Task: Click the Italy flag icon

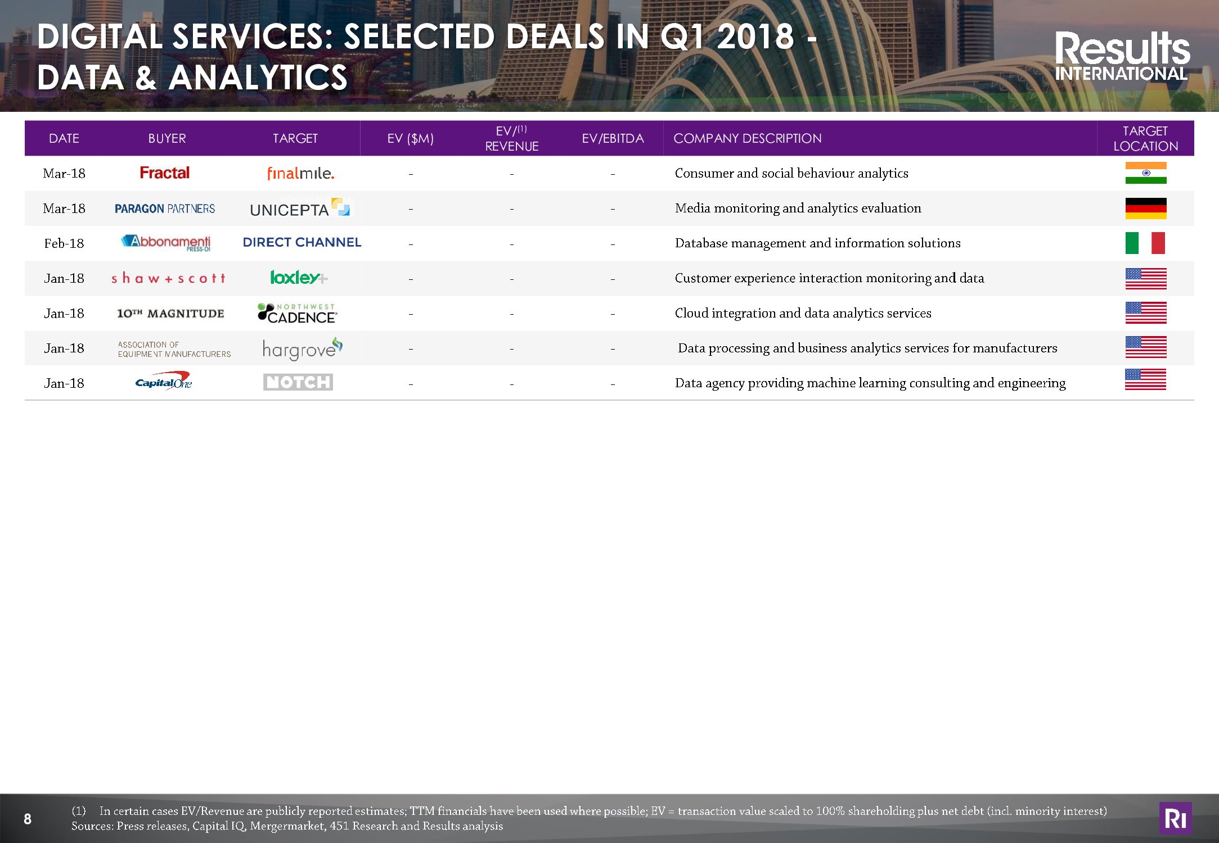Action: pyautogui.click(x=1145, y=243)
